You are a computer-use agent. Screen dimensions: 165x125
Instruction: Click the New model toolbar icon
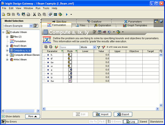(x=4, y=14)
